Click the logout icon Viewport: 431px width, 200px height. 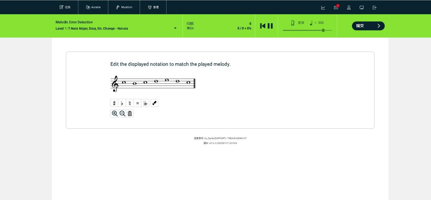click(x=375, y=7)
